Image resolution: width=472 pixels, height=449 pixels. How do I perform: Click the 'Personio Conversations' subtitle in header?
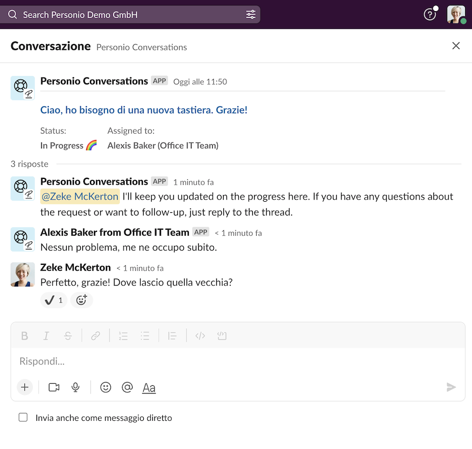pyautogui.click(x=142, y=47)
